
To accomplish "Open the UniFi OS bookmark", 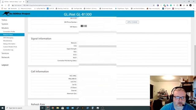I will point(50,9).
